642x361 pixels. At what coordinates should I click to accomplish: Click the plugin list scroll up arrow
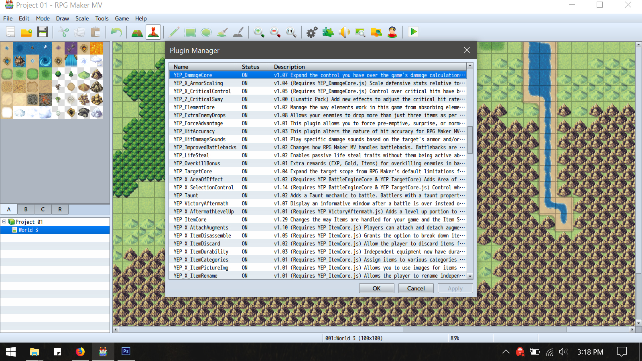[470, 65]
